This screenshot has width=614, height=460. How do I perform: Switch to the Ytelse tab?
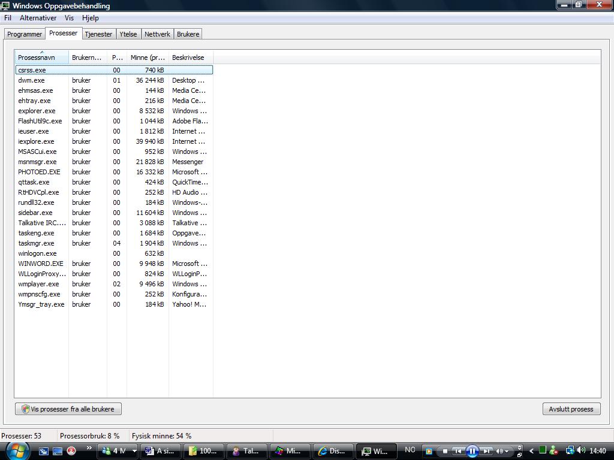[x=128, y=34]
